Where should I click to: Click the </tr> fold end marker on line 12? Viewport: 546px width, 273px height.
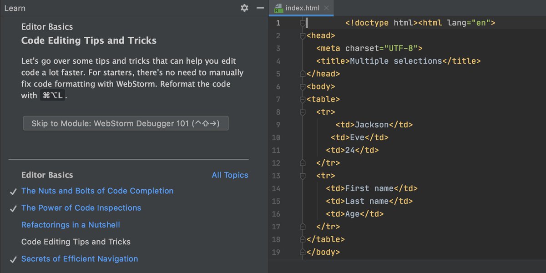pyautogui.click(x=302, y=163)
